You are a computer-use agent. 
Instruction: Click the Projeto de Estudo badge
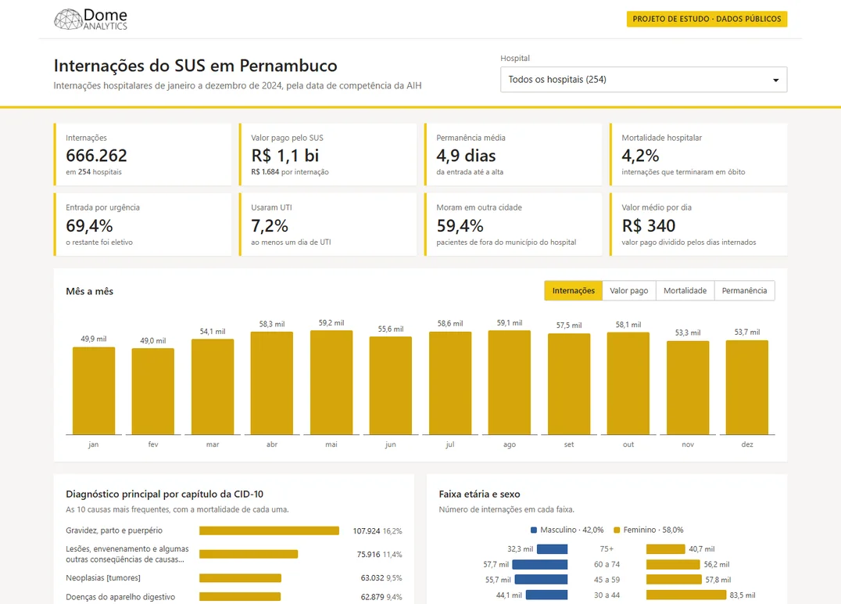click(x=707, y=19)
